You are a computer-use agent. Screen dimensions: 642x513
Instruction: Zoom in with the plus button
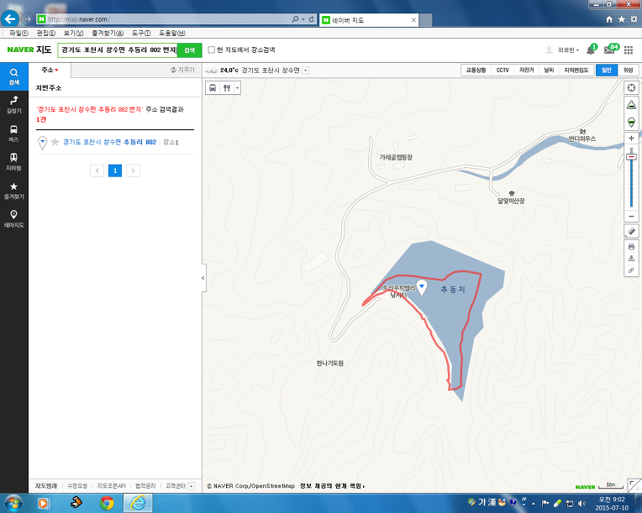point(631,139)
